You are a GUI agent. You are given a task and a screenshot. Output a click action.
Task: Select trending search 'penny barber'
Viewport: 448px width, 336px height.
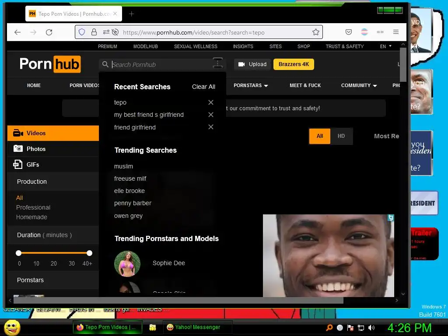[133, 203]
